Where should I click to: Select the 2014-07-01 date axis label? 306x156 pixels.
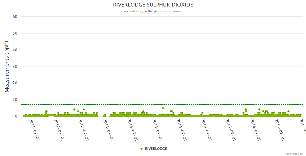point(182,130)
